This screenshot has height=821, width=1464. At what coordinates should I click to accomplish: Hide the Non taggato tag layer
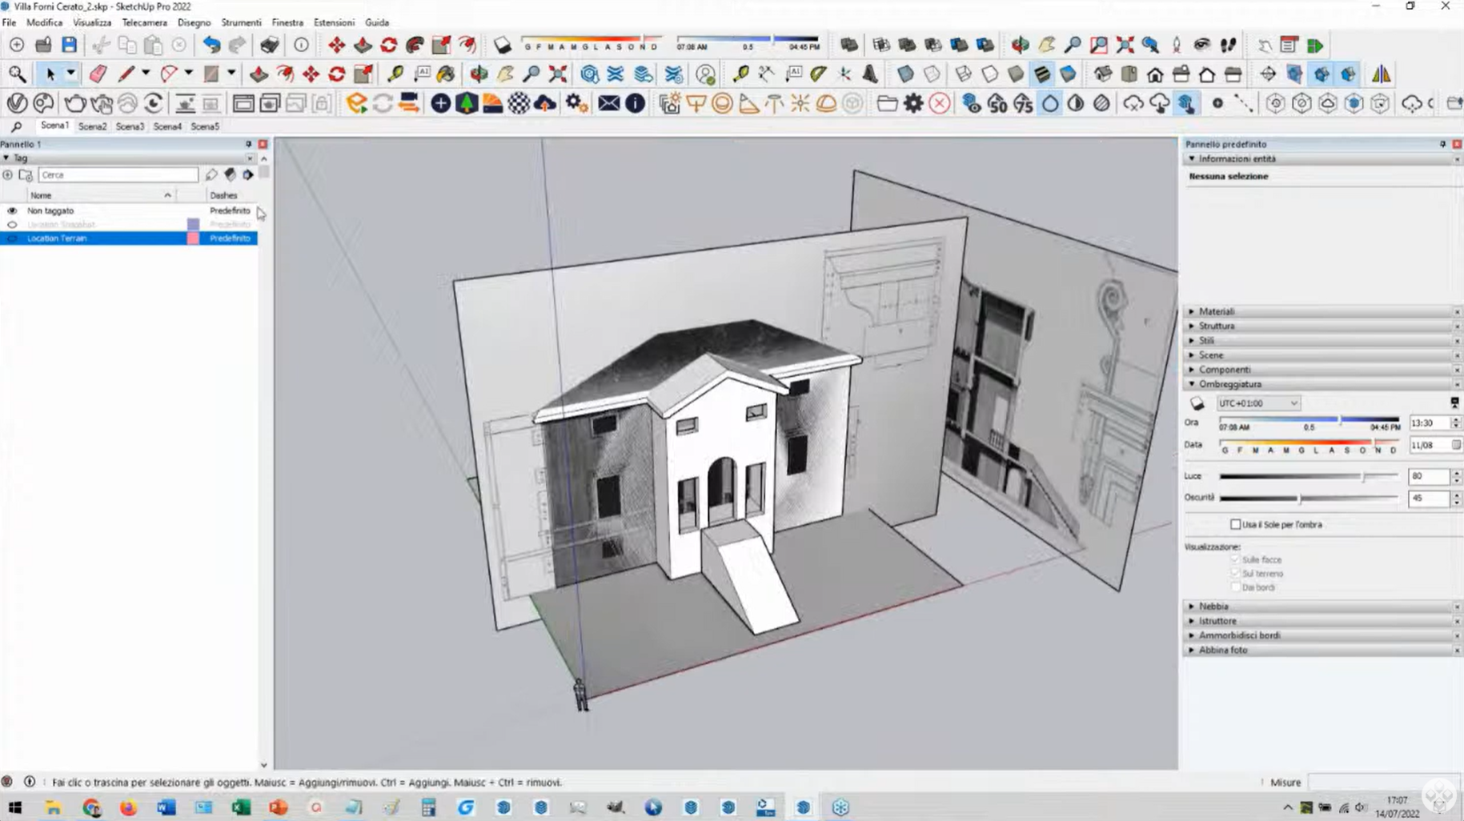[12, 210]
